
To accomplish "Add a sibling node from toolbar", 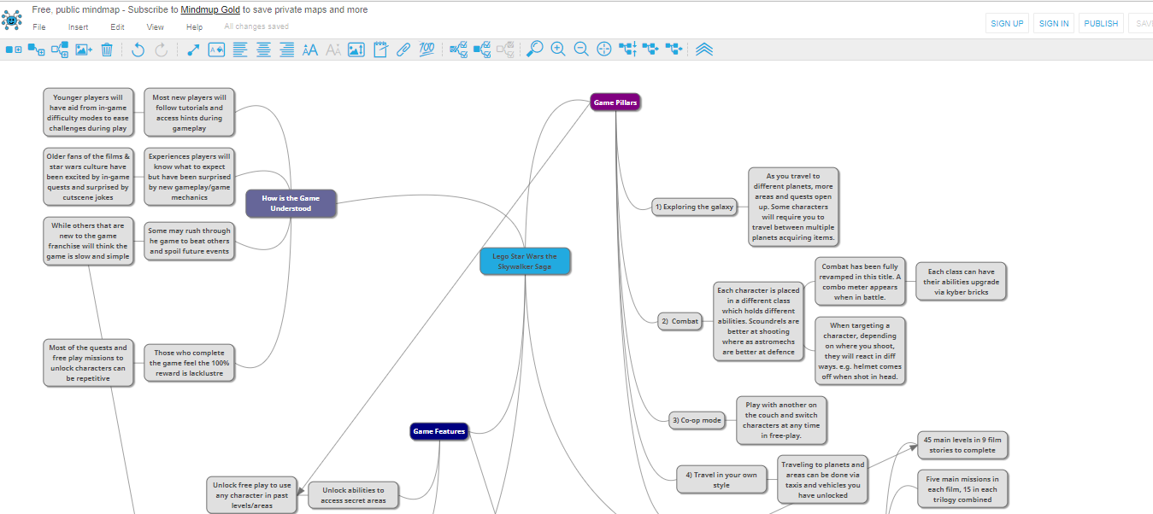I will click(14, 50).
